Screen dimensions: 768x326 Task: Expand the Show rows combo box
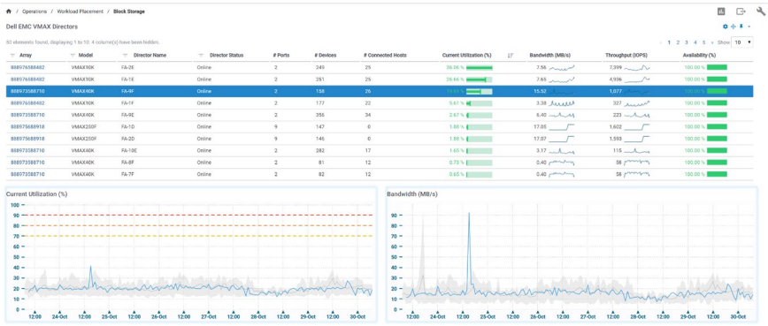point(742,42)
